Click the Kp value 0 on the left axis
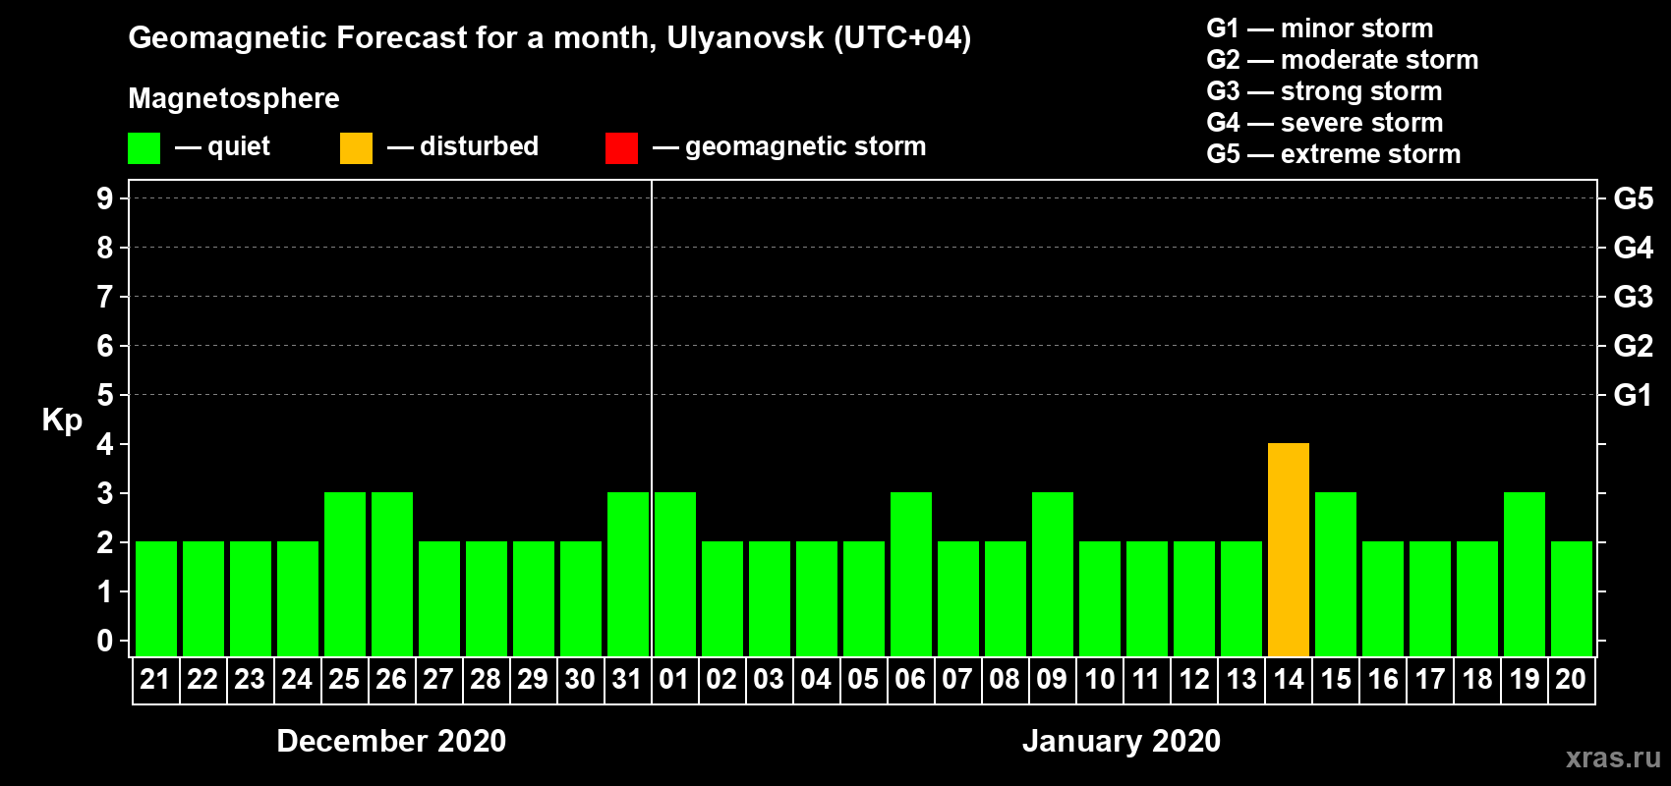 (x=105, y=641)
